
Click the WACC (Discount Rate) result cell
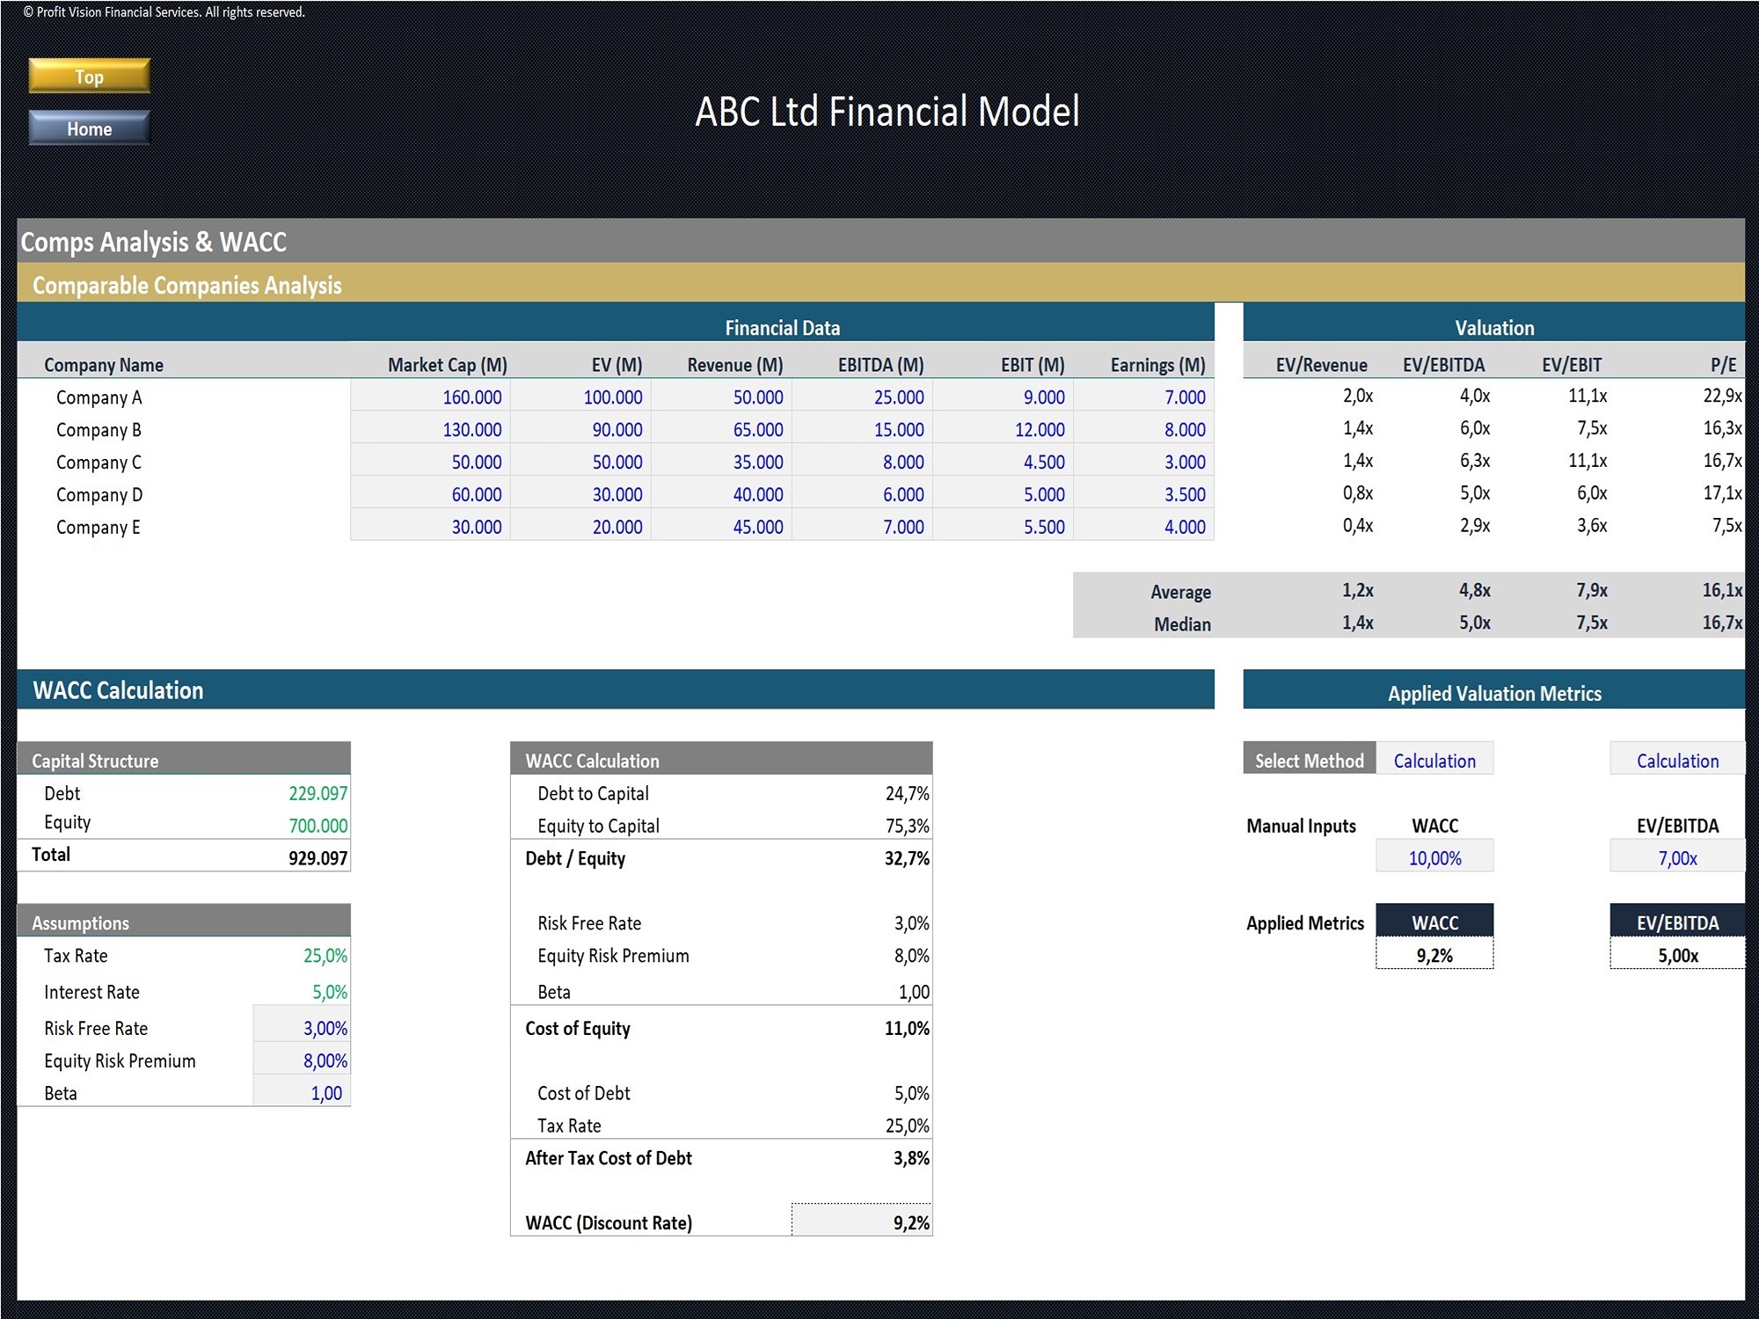coord(860,1222)
